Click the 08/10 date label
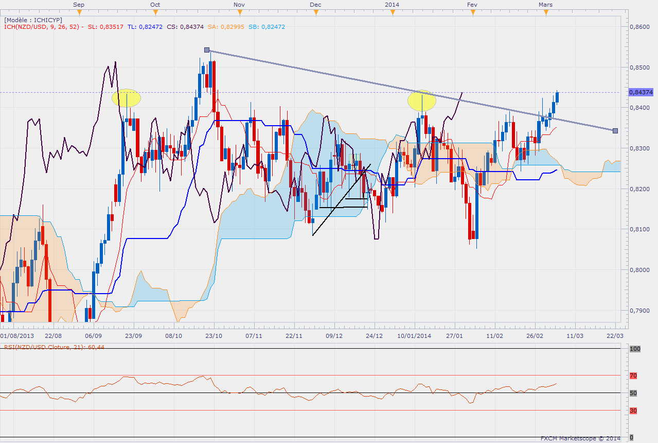Image resolution: width=658 pixels, height=443 pixels. click(x=173, y=335)
